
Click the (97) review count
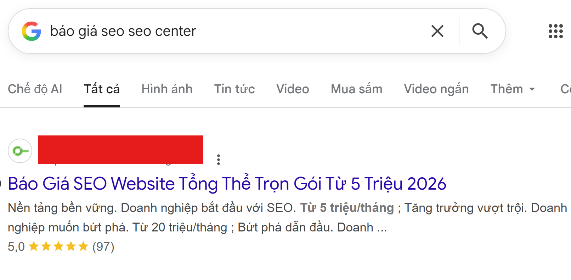[103, 246]
